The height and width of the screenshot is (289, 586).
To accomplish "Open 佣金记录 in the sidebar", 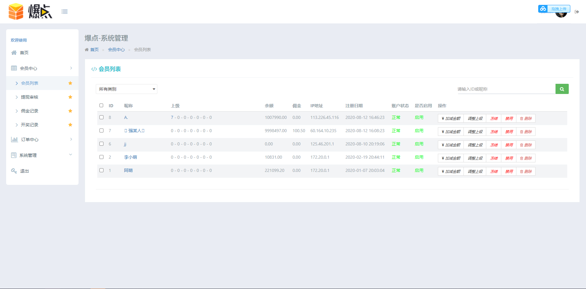I will (30, 111).
